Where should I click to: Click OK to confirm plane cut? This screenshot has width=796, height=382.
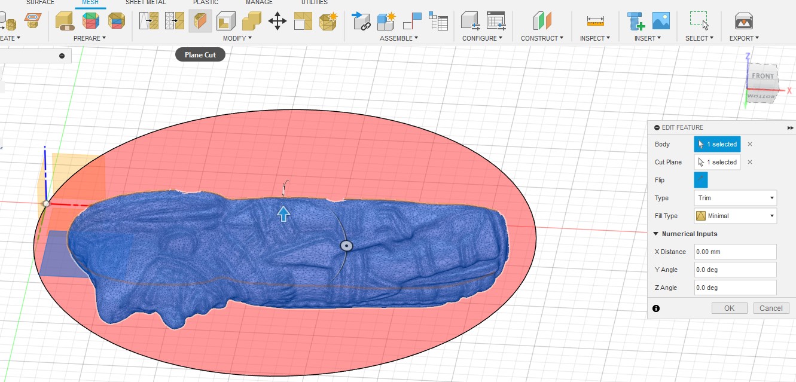pyautogui.click(x=729, y=308)
